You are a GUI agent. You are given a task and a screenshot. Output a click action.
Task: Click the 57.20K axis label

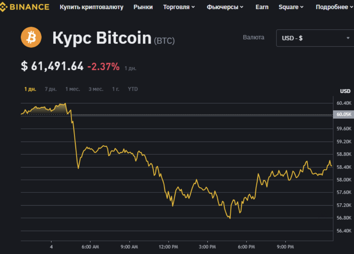click(344, 205)
